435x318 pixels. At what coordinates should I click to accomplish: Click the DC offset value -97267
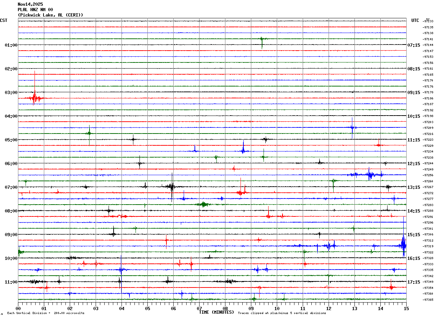428,187
